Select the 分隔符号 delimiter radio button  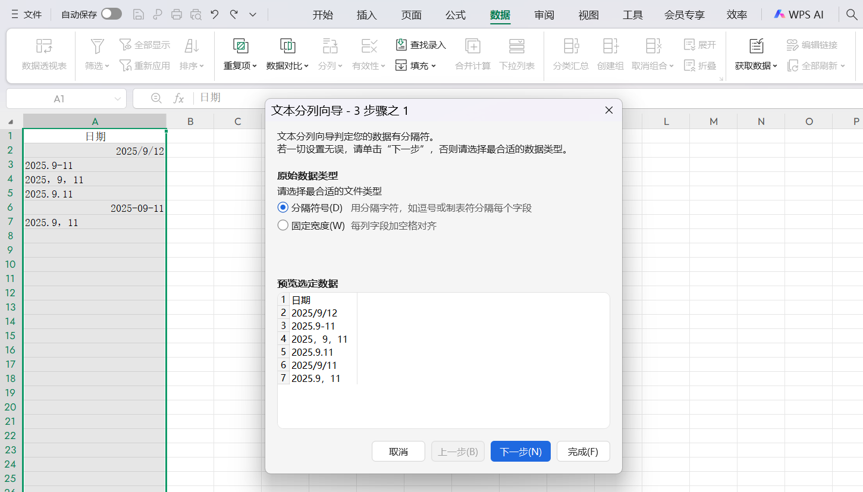(x=283, y=207)
